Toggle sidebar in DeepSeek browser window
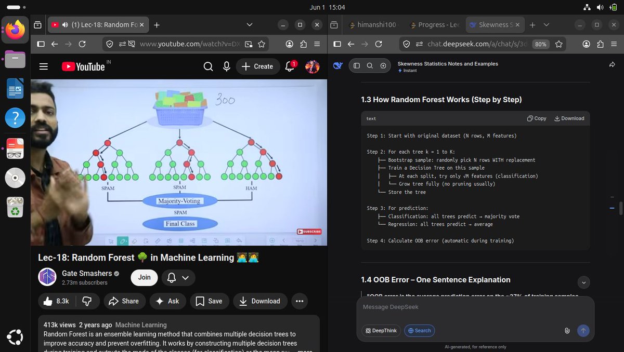624x352 pixels. [x=337, y=44]
